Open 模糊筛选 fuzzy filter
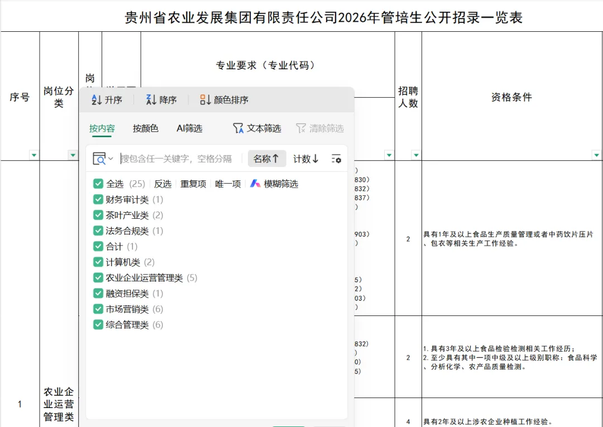Viewport: 603px width, 427px height. 274,184
